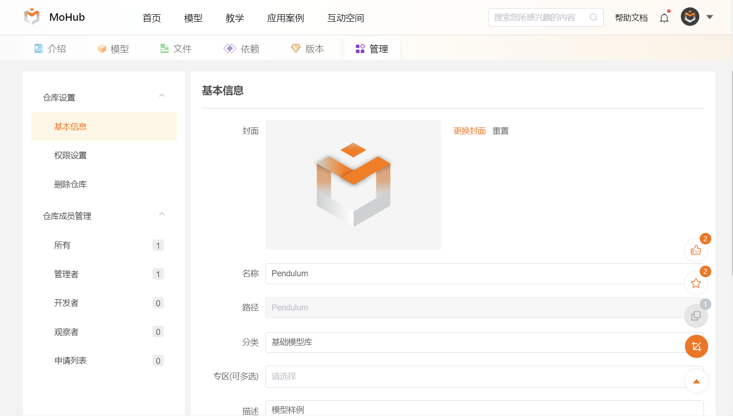
Task: Click the MoHub logo icon
Action: click(x=32, y=17)
